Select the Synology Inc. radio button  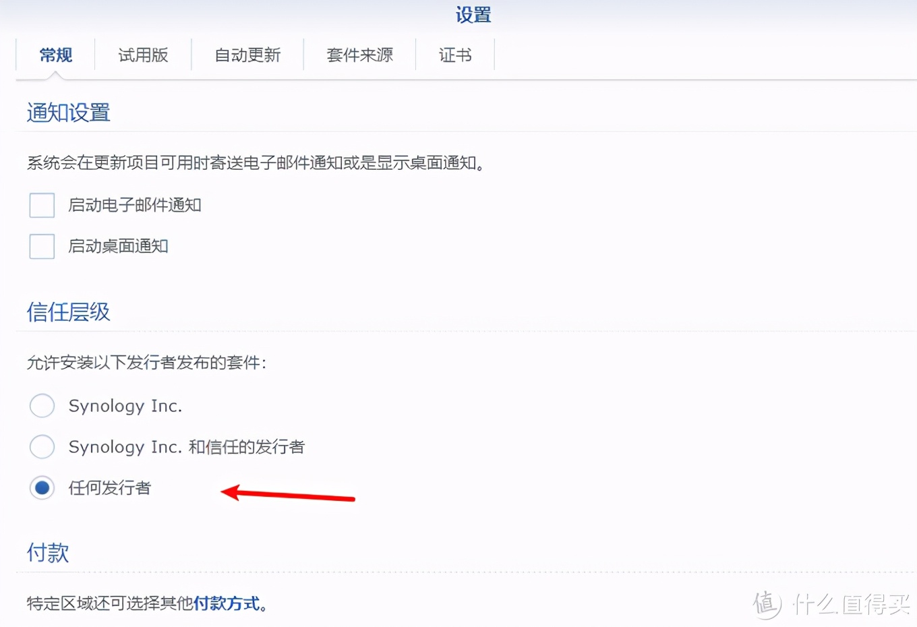coord(42,405)
